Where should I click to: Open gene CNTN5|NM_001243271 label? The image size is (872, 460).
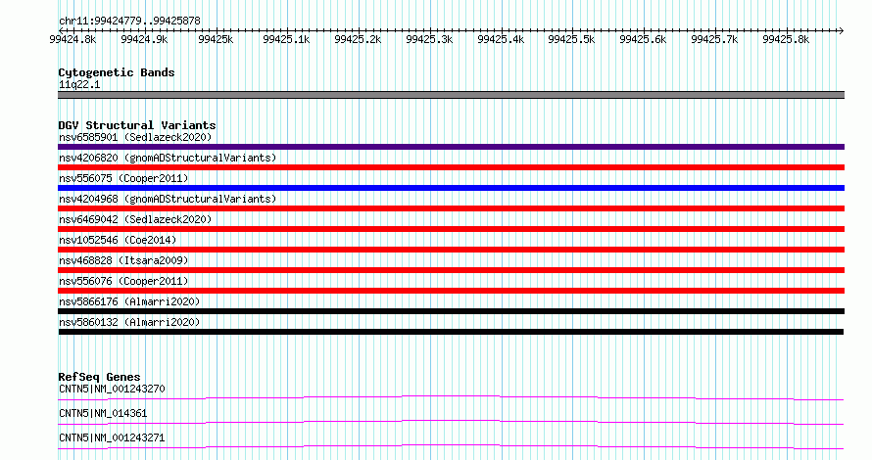112,437
